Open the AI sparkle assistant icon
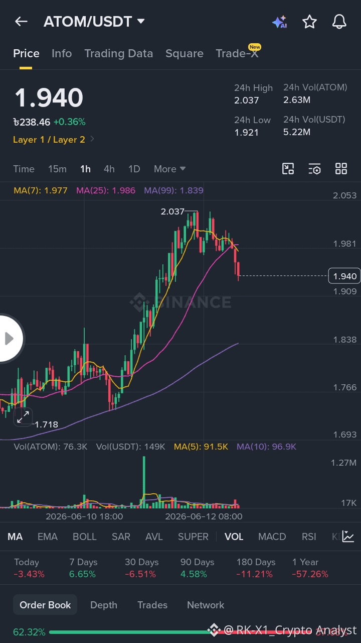The image size is (361, 643). 279,22
